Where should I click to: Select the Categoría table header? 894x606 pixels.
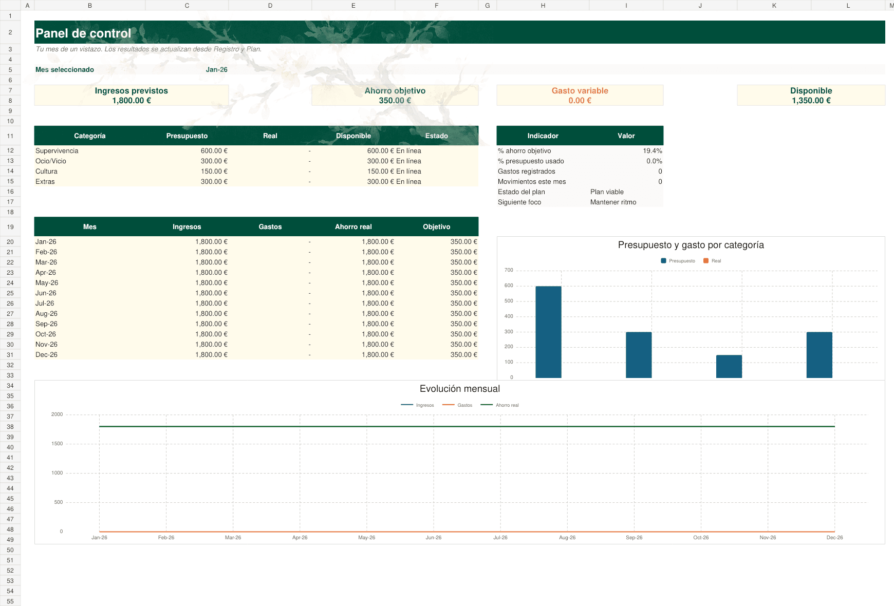click(90, 136)
